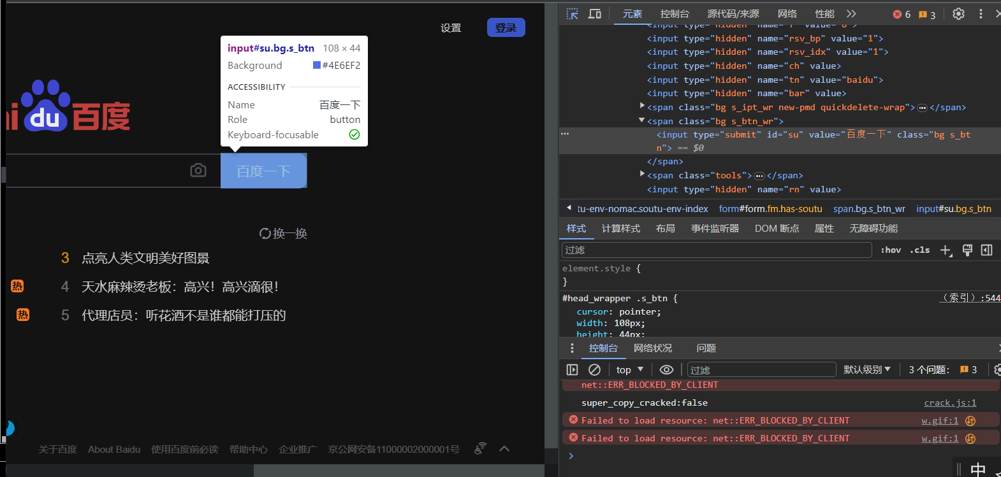1001x477 pixels.
Task: Toggle the :hov element state panel
Action: click(x=891, y=250)
